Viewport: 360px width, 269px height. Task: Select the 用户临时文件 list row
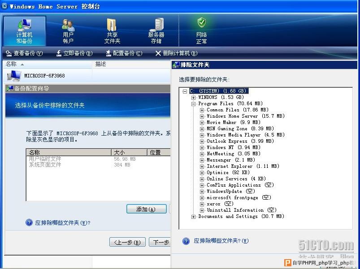[99, 159]
